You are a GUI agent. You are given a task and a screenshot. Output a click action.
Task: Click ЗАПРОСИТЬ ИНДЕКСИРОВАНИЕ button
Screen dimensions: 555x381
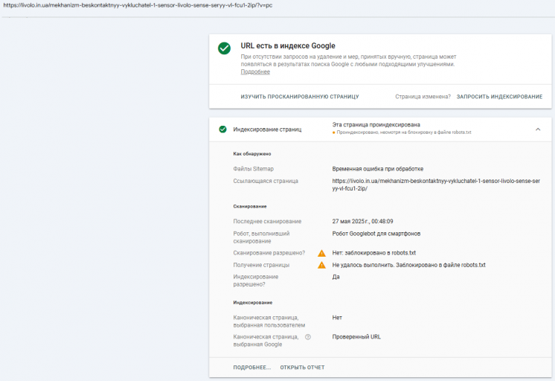coord(499,97)
